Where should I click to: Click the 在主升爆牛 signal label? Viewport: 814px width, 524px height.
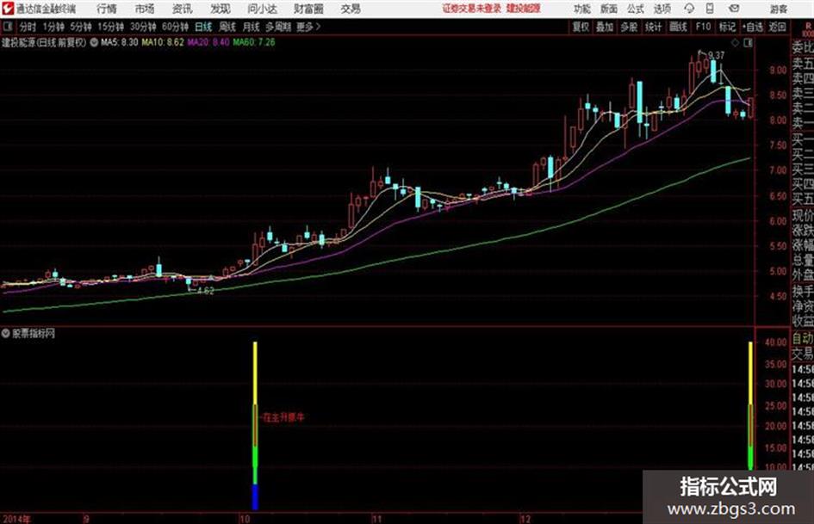coord(283,417)
